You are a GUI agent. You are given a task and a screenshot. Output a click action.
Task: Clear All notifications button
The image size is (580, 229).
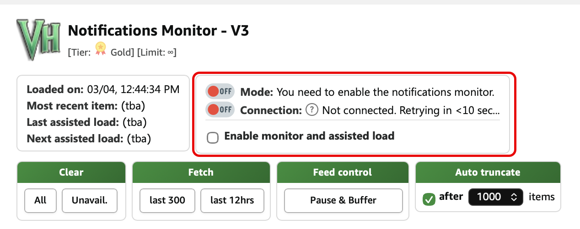pos(40,200)
